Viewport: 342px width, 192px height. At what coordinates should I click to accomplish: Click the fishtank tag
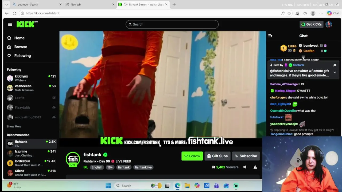[124, 167]
